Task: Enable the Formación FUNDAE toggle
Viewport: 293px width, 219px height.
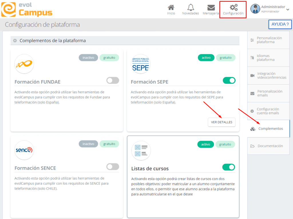Action: click(113, 81)
